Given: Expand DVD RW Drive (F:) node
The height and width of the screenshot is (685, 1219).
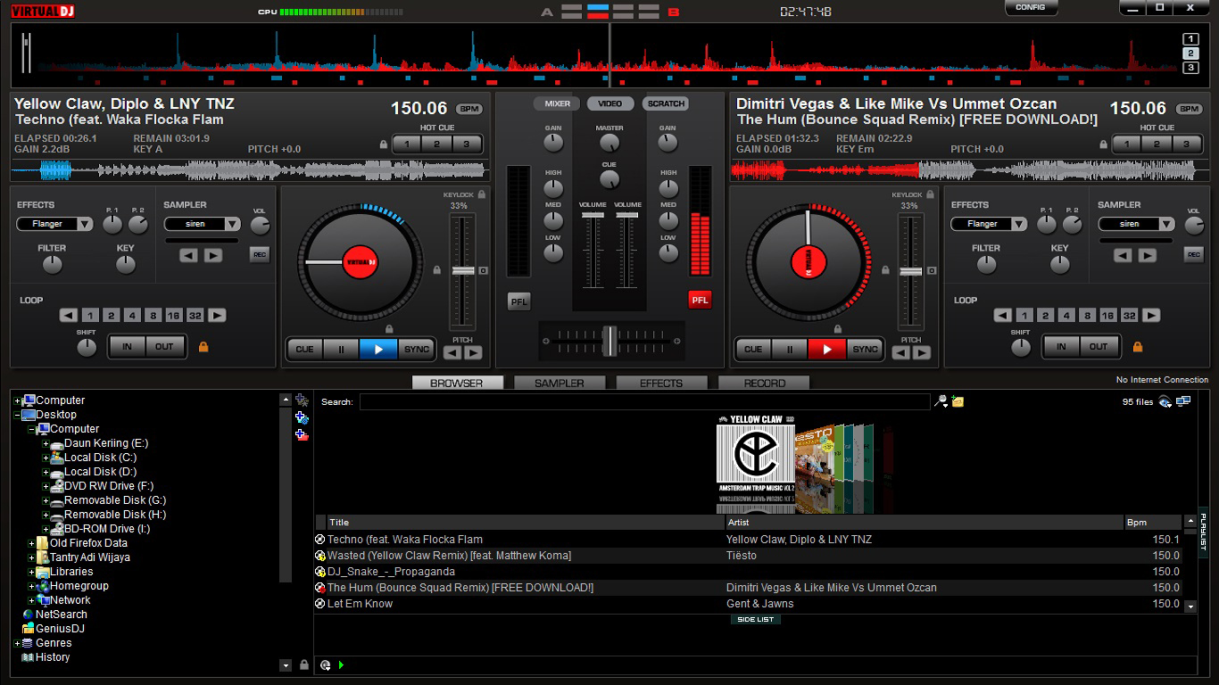Looking at the screenshot, I should click(x=46, y=486).
